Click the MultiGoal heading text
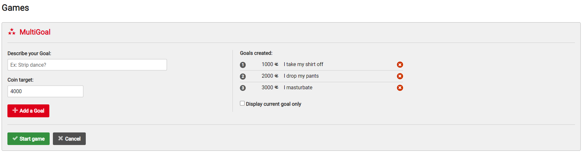 point(35,32)
